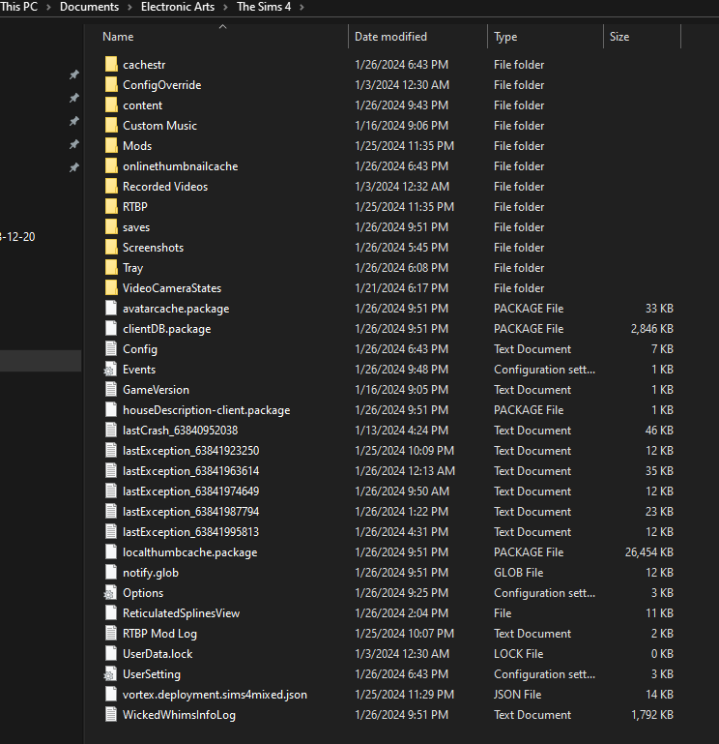Select the lastCrash_63840952038 file name
This screenshot has width=719, height=744.
tap(180, 431)
